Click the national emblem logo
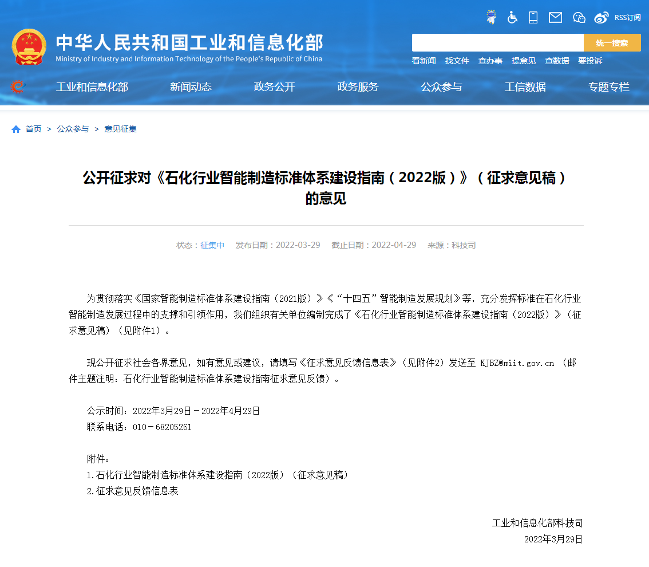This screenshot has width=649, height=567. click(x=29, y=47)
